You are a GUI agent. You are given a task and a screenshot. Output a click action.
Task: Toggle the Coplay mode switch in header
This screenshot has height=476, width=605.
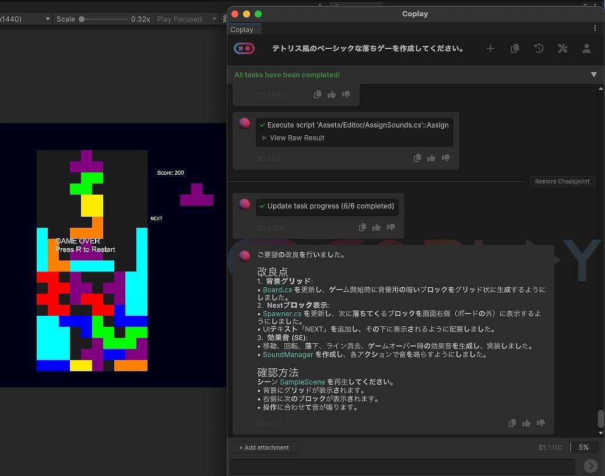(244, 49)
